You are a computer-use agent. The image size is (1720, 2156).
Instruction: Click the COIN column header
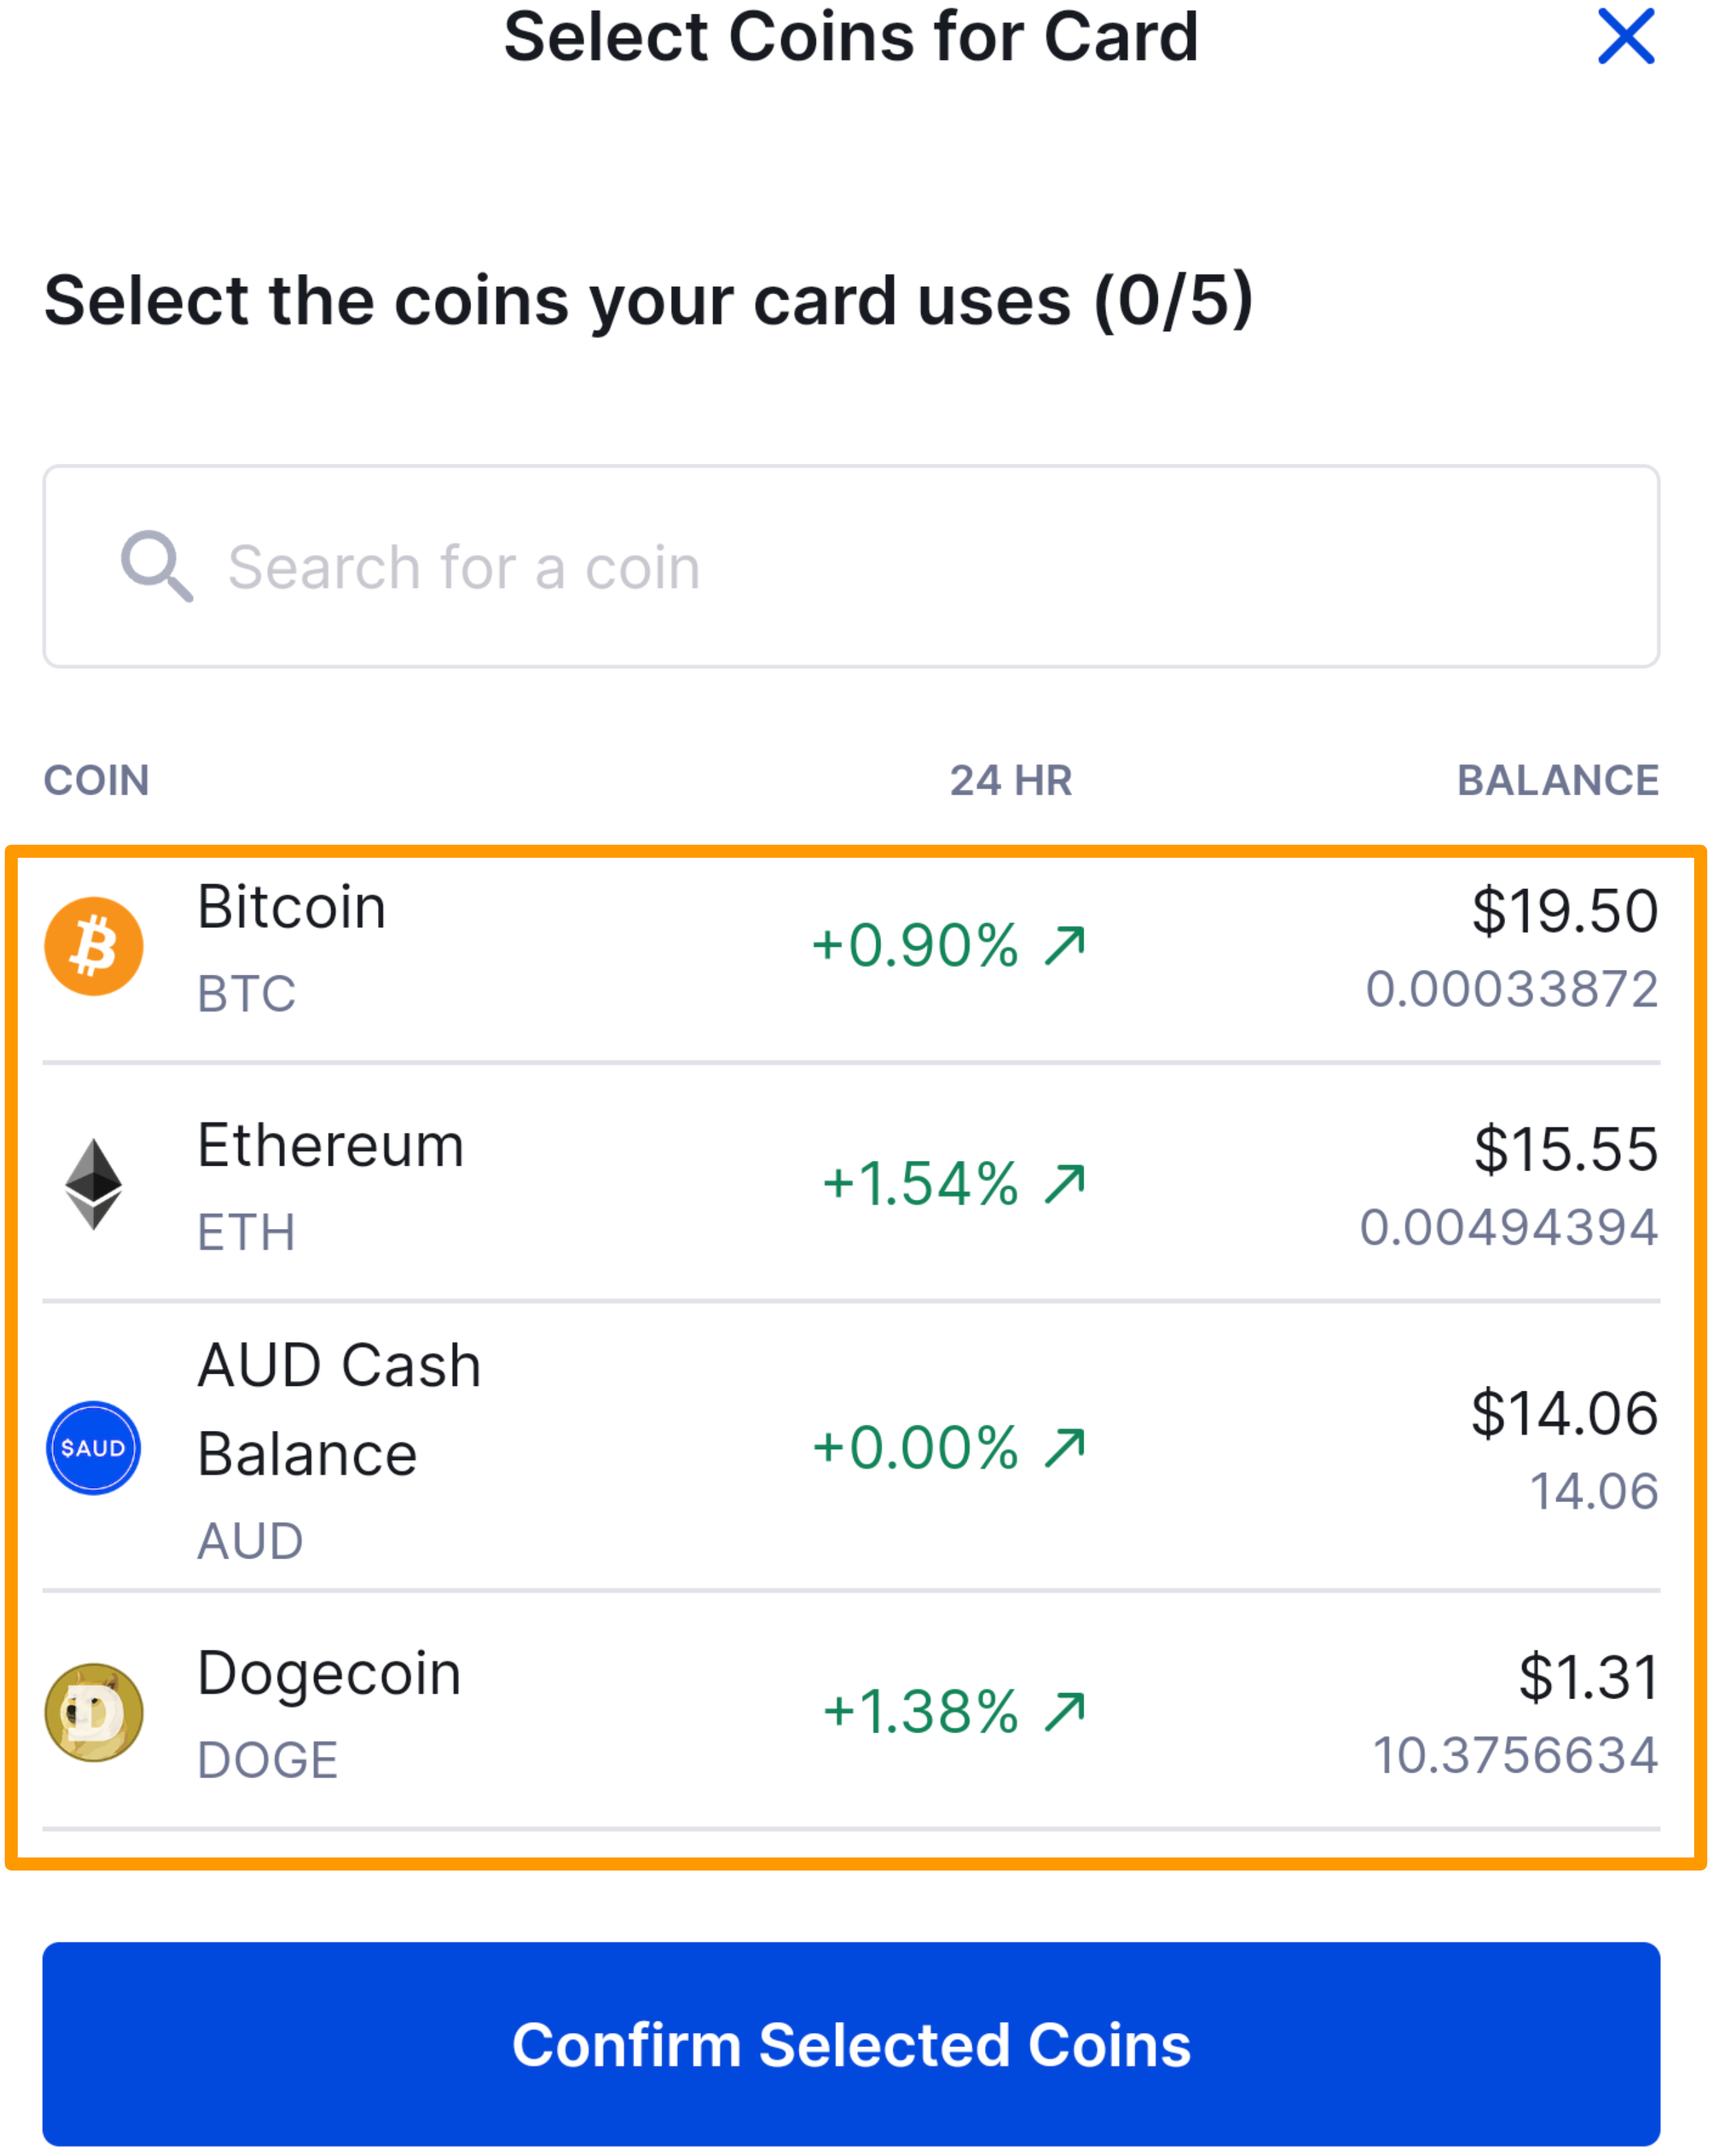(97, 780)
